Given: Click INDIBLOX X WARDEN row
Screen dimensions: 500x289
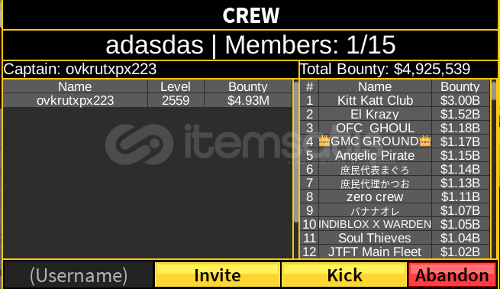Looking at the screenshot, I should (395, 224).
